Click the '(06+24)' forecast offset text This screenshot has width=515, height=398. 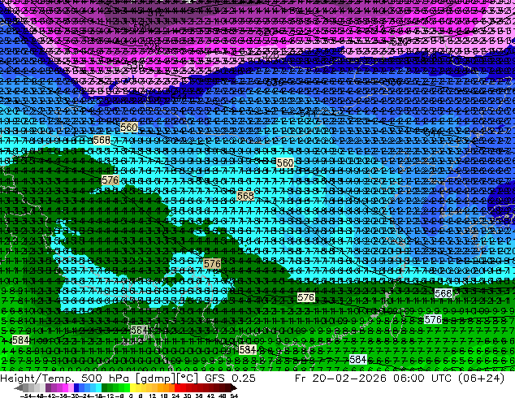point(483,379)
